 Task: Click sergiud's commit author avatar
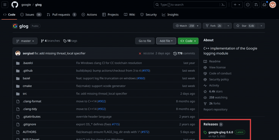pos(18,53)
